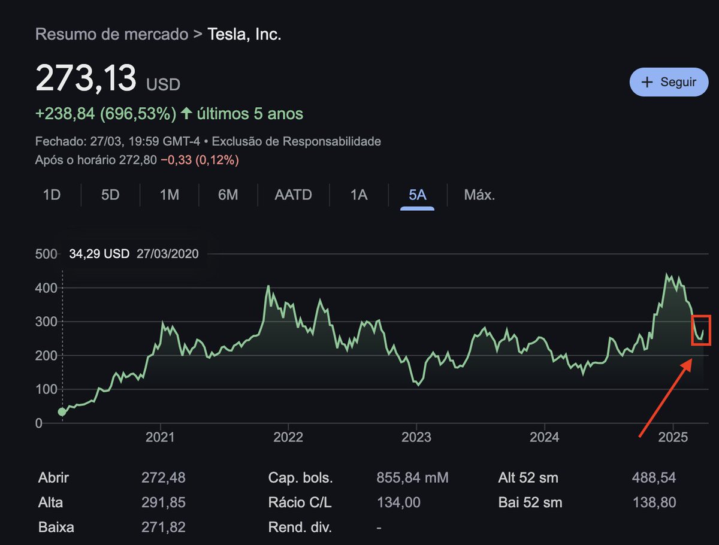Show the Máx. full history tab
The width and height of the screenshot is (719, 545).
pos(479,195)
